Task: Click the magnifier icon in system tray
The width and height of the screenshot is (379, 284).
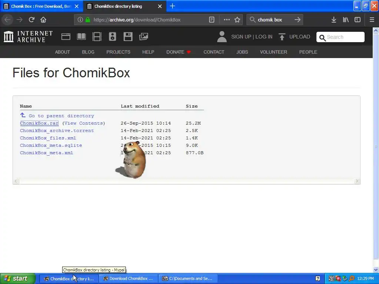Action: tap(352, 278)
